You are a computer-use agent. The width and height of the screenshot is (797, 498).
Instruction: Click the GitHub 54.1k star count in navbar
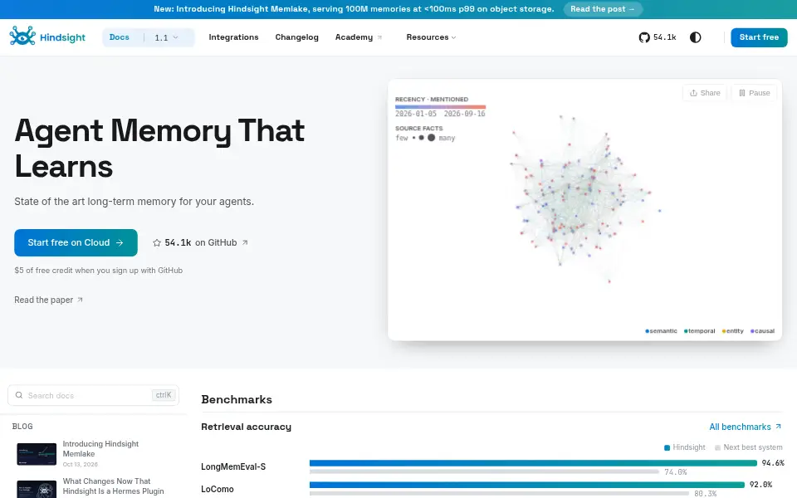click(664, 37)
